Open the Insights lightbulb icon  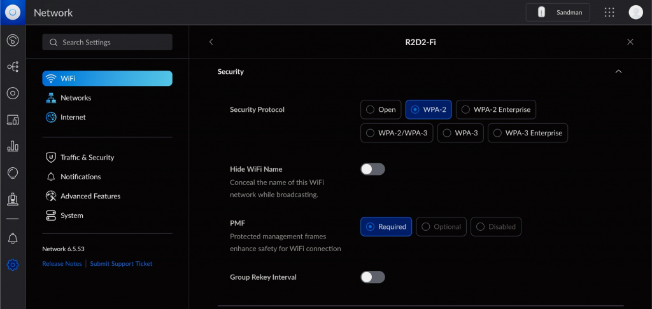[13, 172]
